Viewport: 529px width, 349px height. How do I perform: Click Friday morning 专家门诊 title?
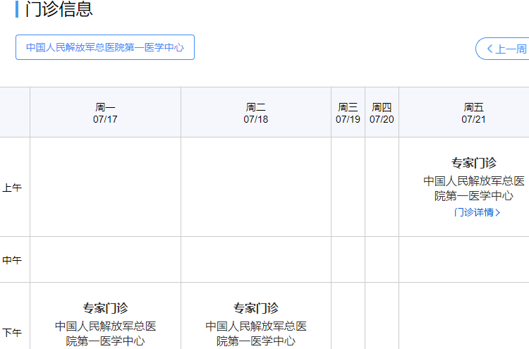[473, 163]
